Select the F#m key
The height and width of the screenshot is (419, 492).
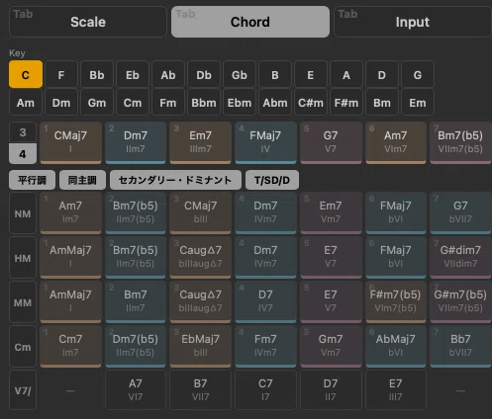[x=346, y=103]
